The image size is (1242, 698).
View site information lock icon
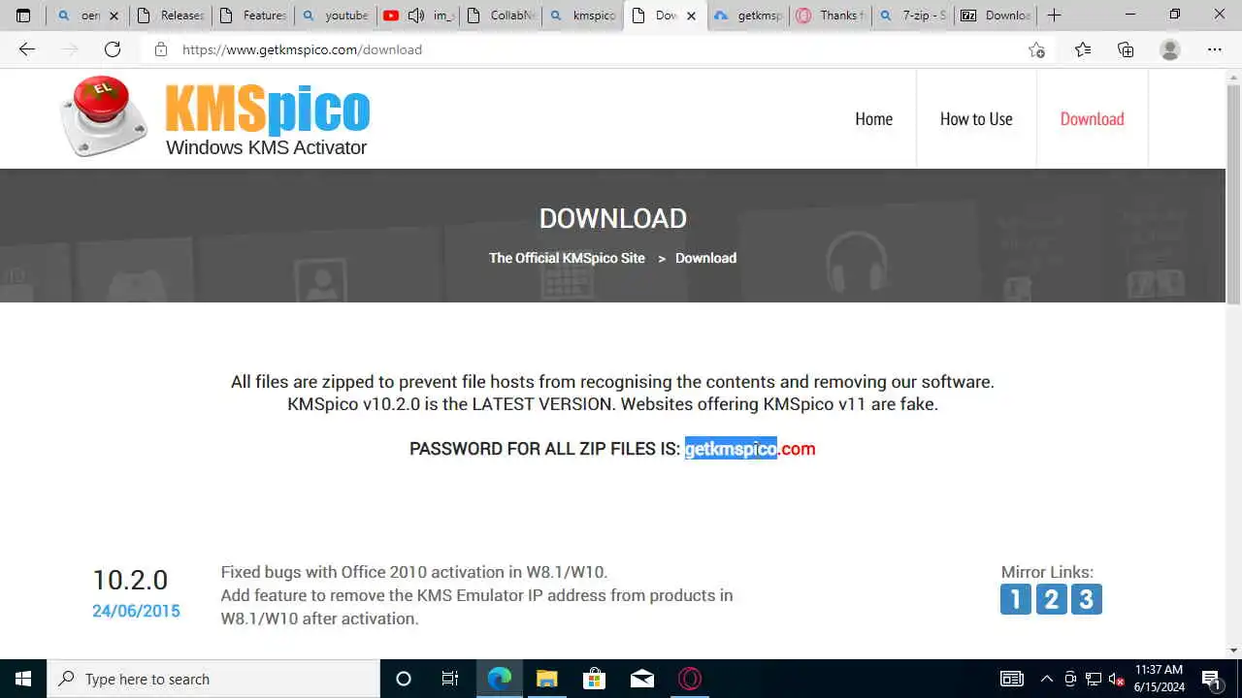tap(161, 49)
